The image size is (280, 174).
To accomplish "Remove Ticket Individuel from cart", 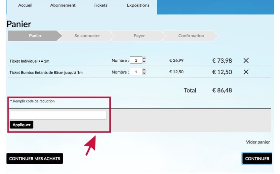I will pos(246,61).
